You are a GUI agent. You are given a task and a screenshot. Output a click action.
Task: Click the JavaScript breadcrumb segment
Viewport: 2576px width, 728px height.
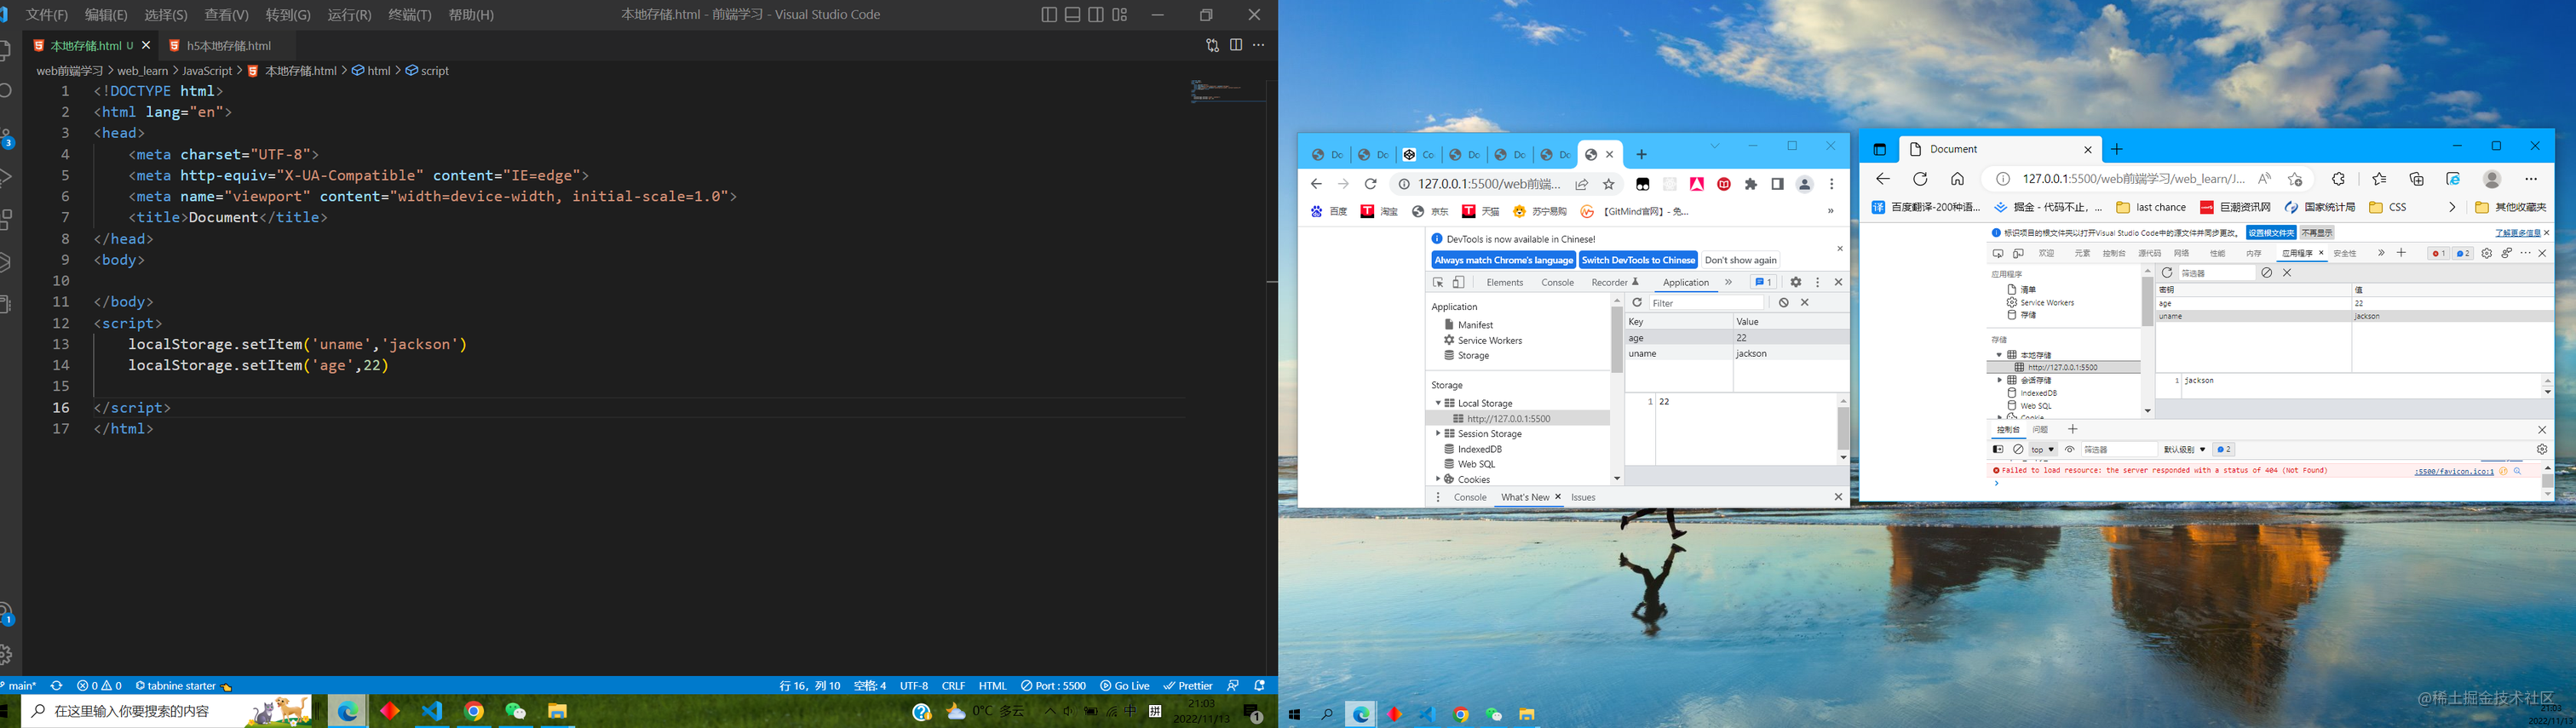pyautogui.click(x=207, y=71)
